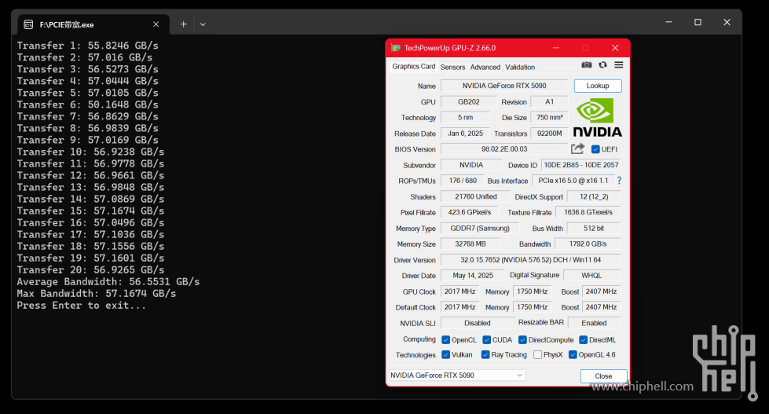Click the Release Date value Jan 6, 2025
The image size is (769, 414).
coord(465,134)
